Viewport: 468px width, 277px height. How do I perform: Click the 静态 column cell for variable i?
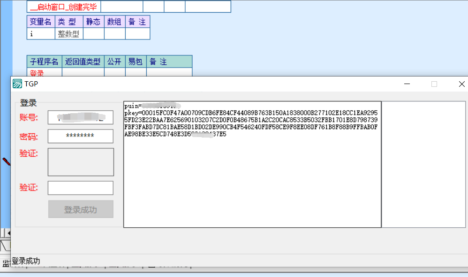point(93,34)
